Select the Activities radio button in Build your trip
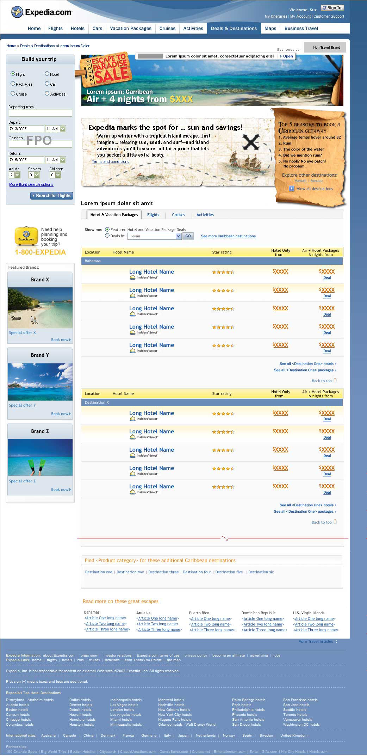Image resolution: width=367 pixels, height=756 pixels. tap(47, 93)
